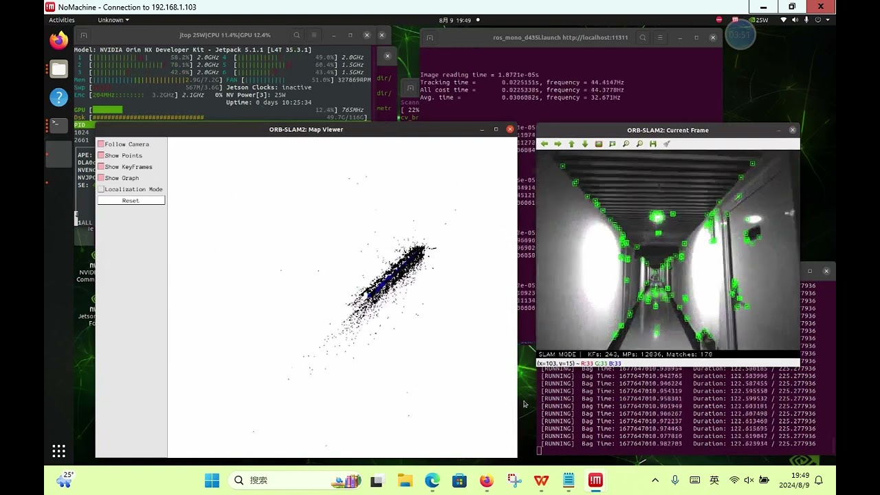Click the Reset button in Map Viewer
Screen dimensions: 880x495
(x=131, y=201)
